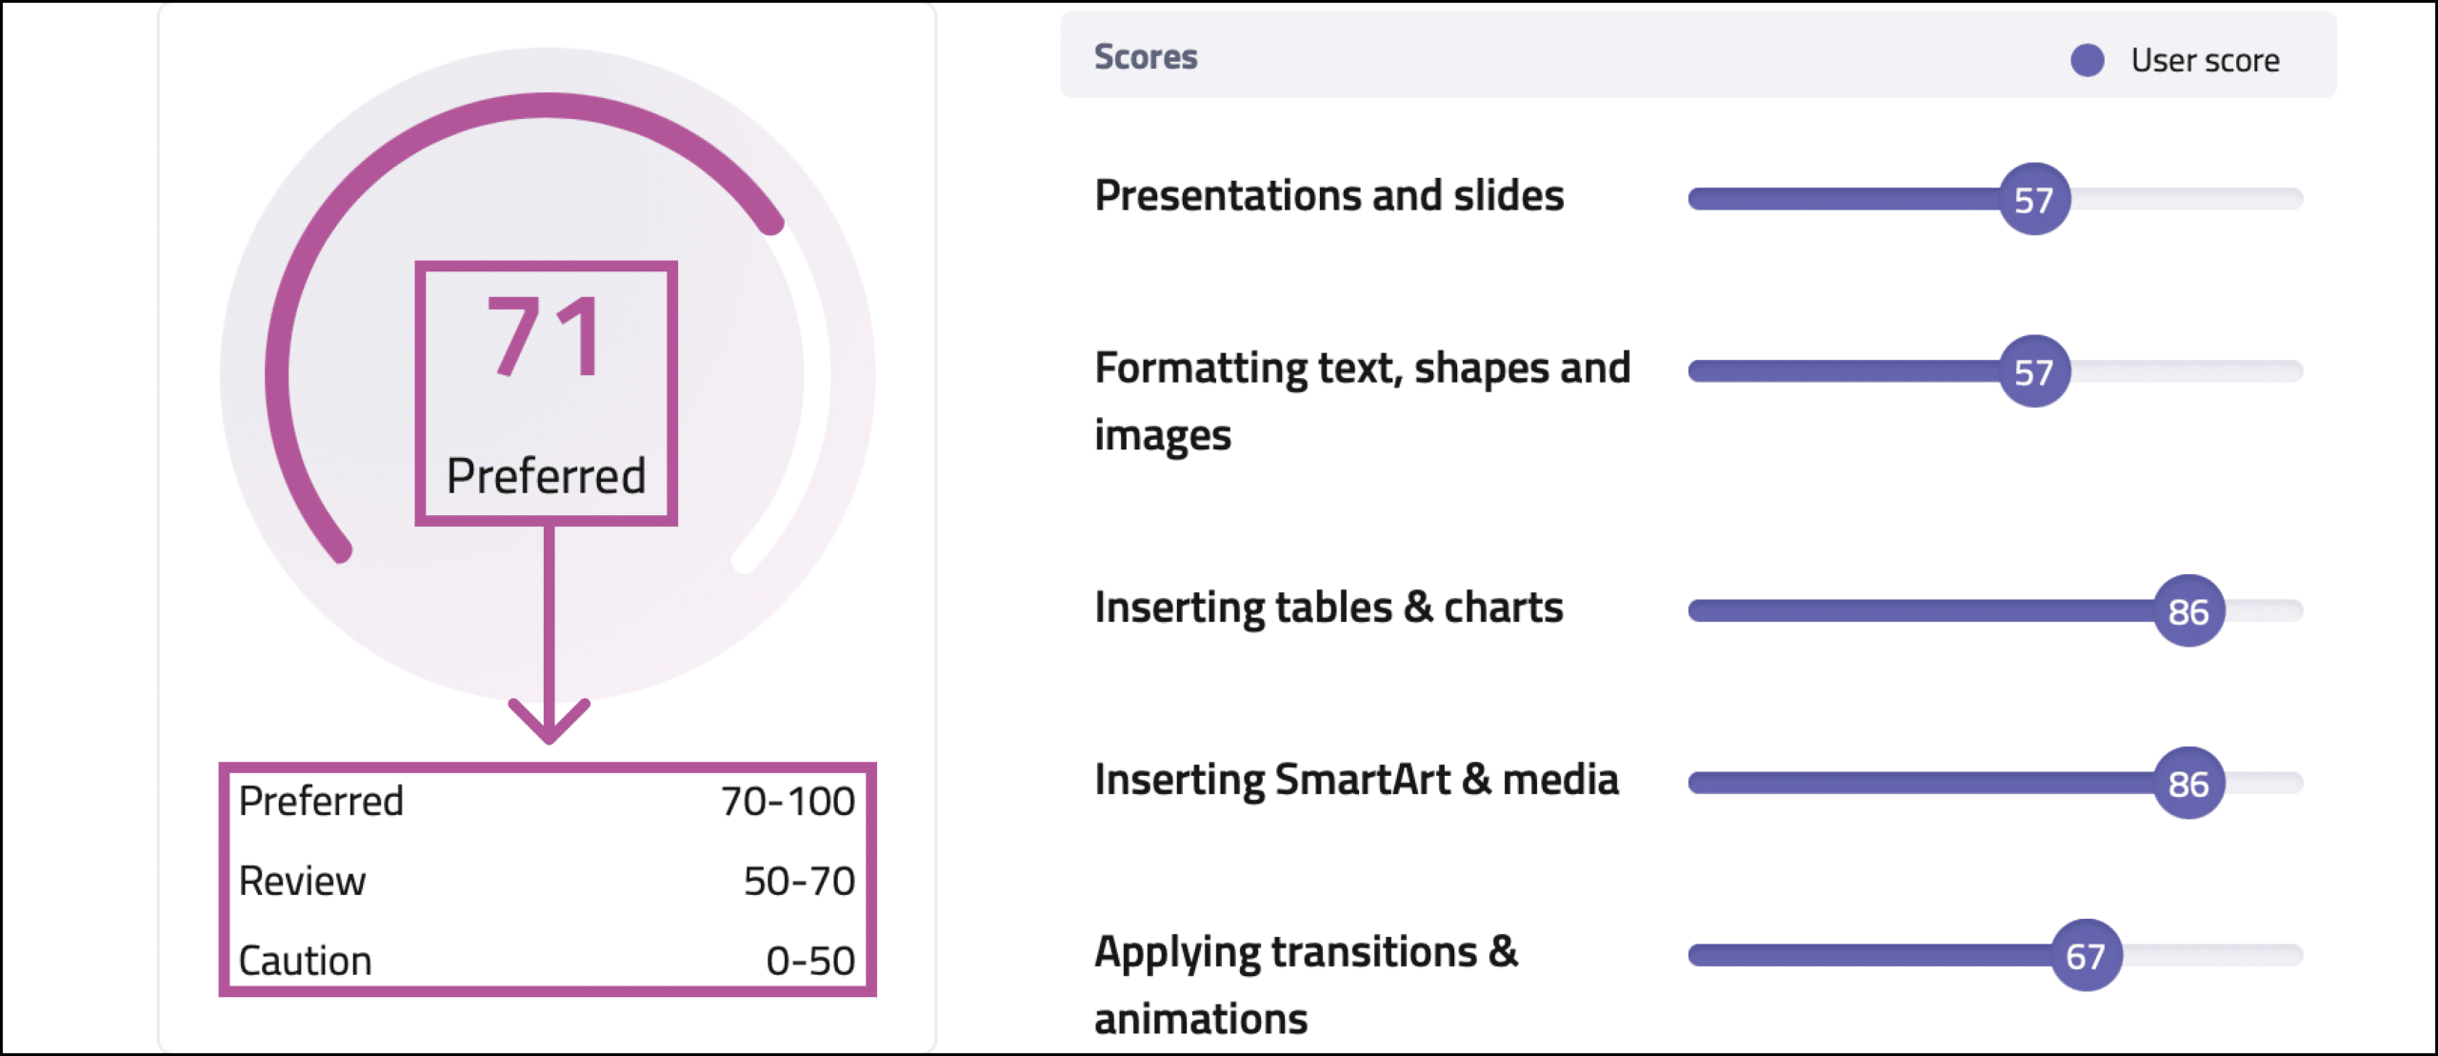Screen dimensions: 2438x1056
Task: Select the Preferred 70-100 legend row
Action: pos(547,802)
